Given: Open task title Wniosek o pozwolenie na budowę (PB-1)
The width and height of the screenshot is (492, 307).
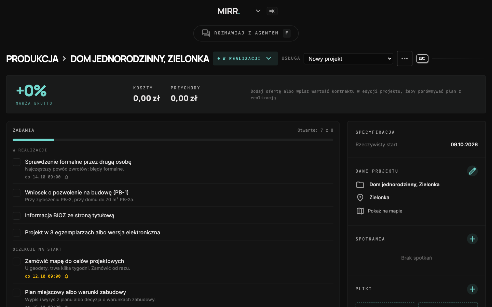Looking at the screenshot, I should point(77,192).
